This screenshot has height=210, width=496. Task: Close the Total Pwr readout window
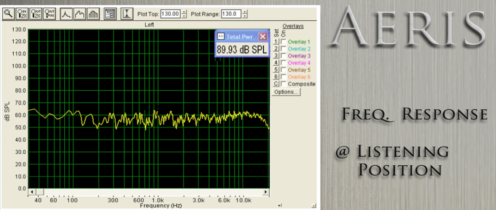point(263,37)
